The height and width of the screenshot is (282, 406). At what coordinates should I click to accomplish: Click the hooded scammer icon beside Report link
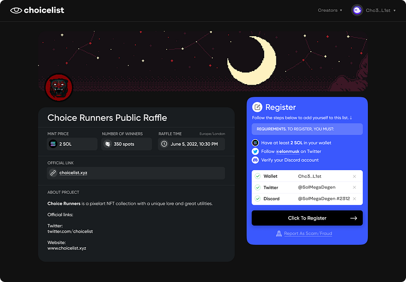point(279,234)
